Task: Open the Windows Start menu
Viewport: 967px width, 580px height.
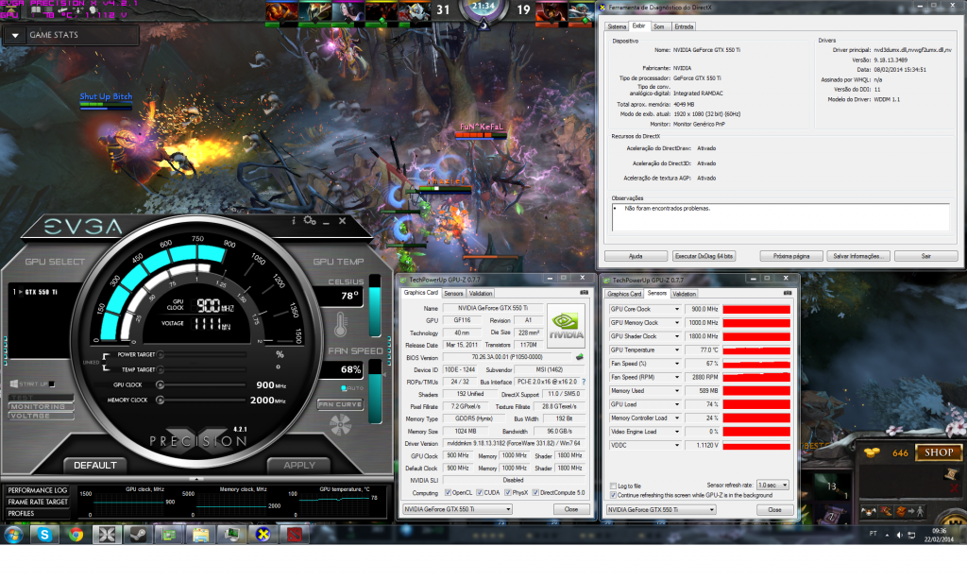Action: coord(13,535)
